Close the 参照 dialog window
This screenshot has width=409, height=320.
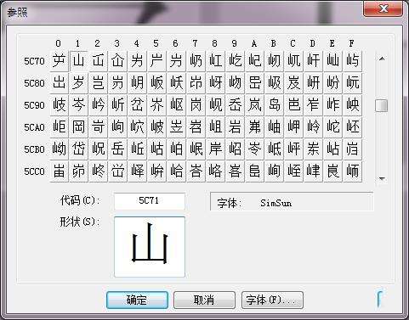pyautogui.click(x=383, y=9)
